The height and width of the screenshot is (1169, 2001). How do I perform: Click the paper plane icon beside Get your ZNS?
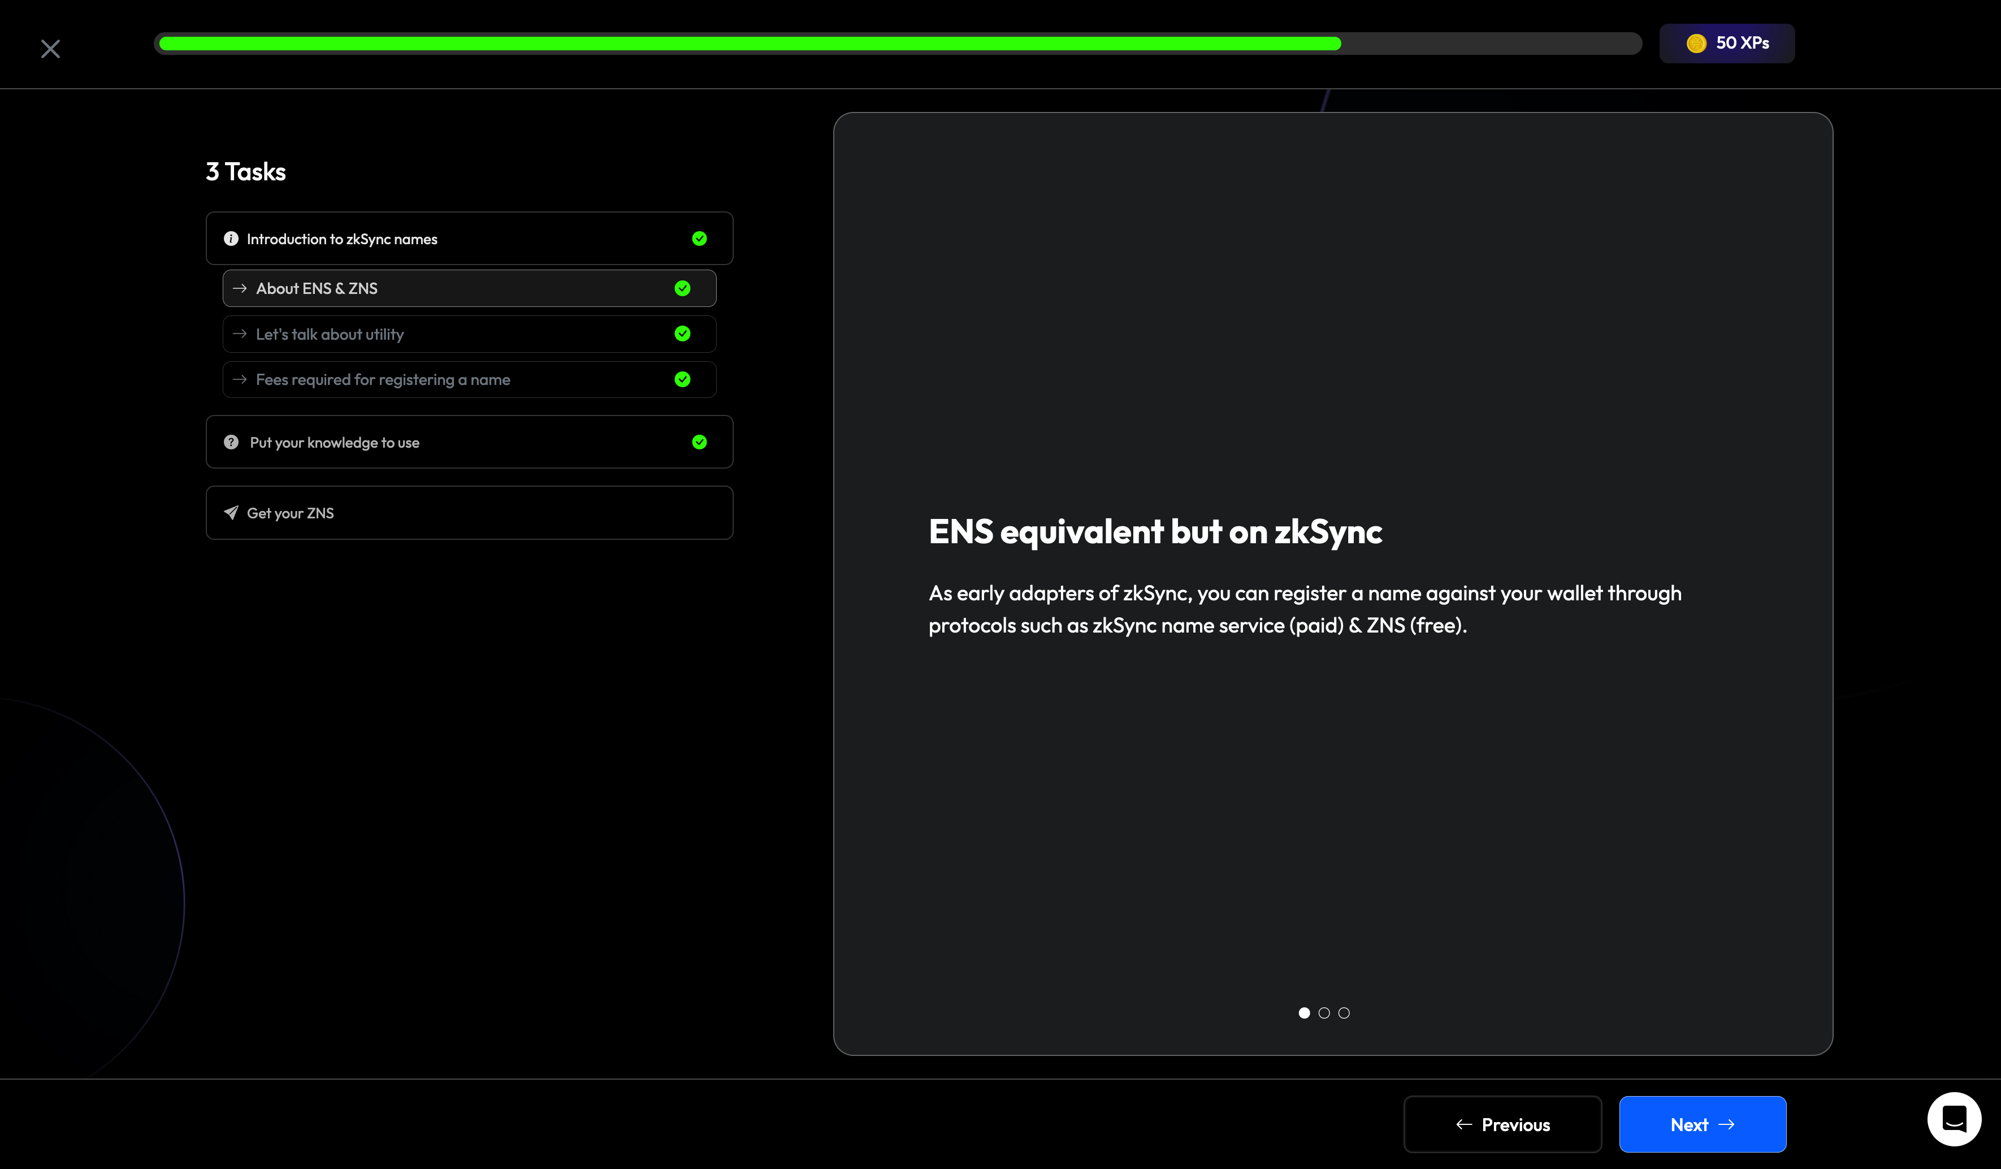point(231,513)
